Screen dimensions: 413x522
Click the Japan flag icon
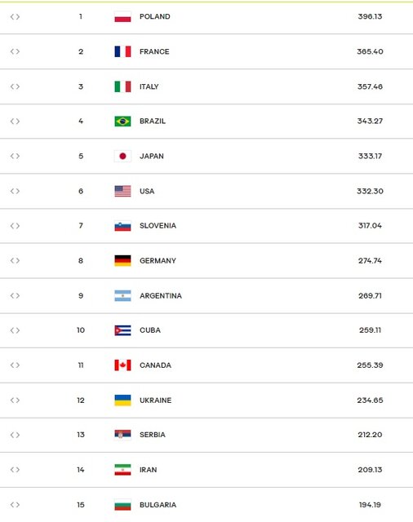pos(122,156)
